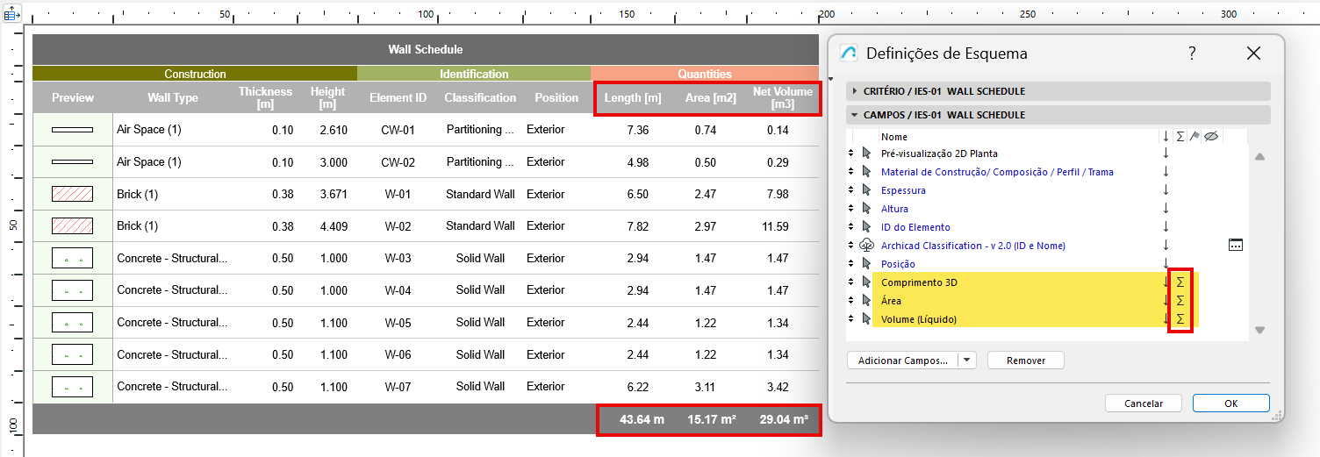Click the classification tree icon beside Archicad Classification

pyautogui.click(x=867, y=246)
